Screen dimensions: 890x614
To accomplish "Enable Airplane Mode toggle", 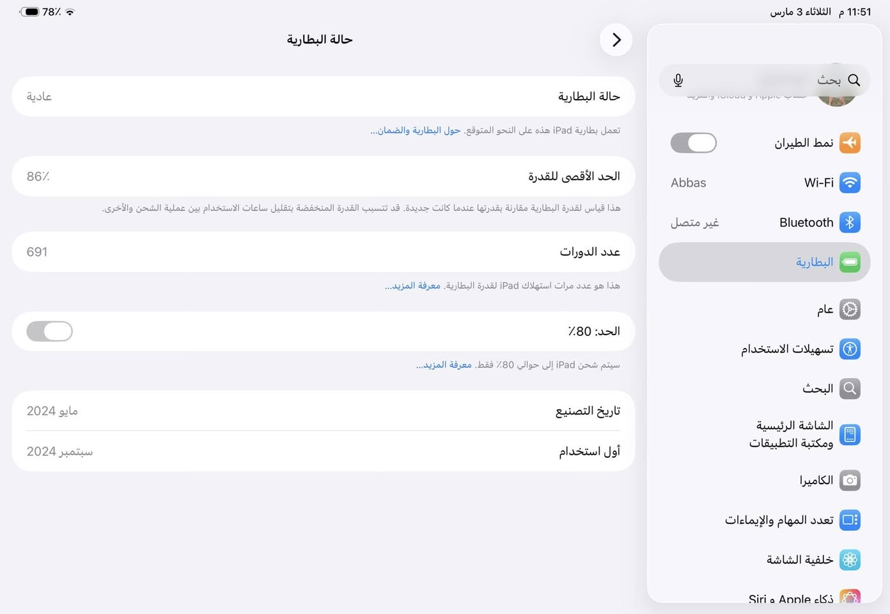I will [x=694, y=143].
